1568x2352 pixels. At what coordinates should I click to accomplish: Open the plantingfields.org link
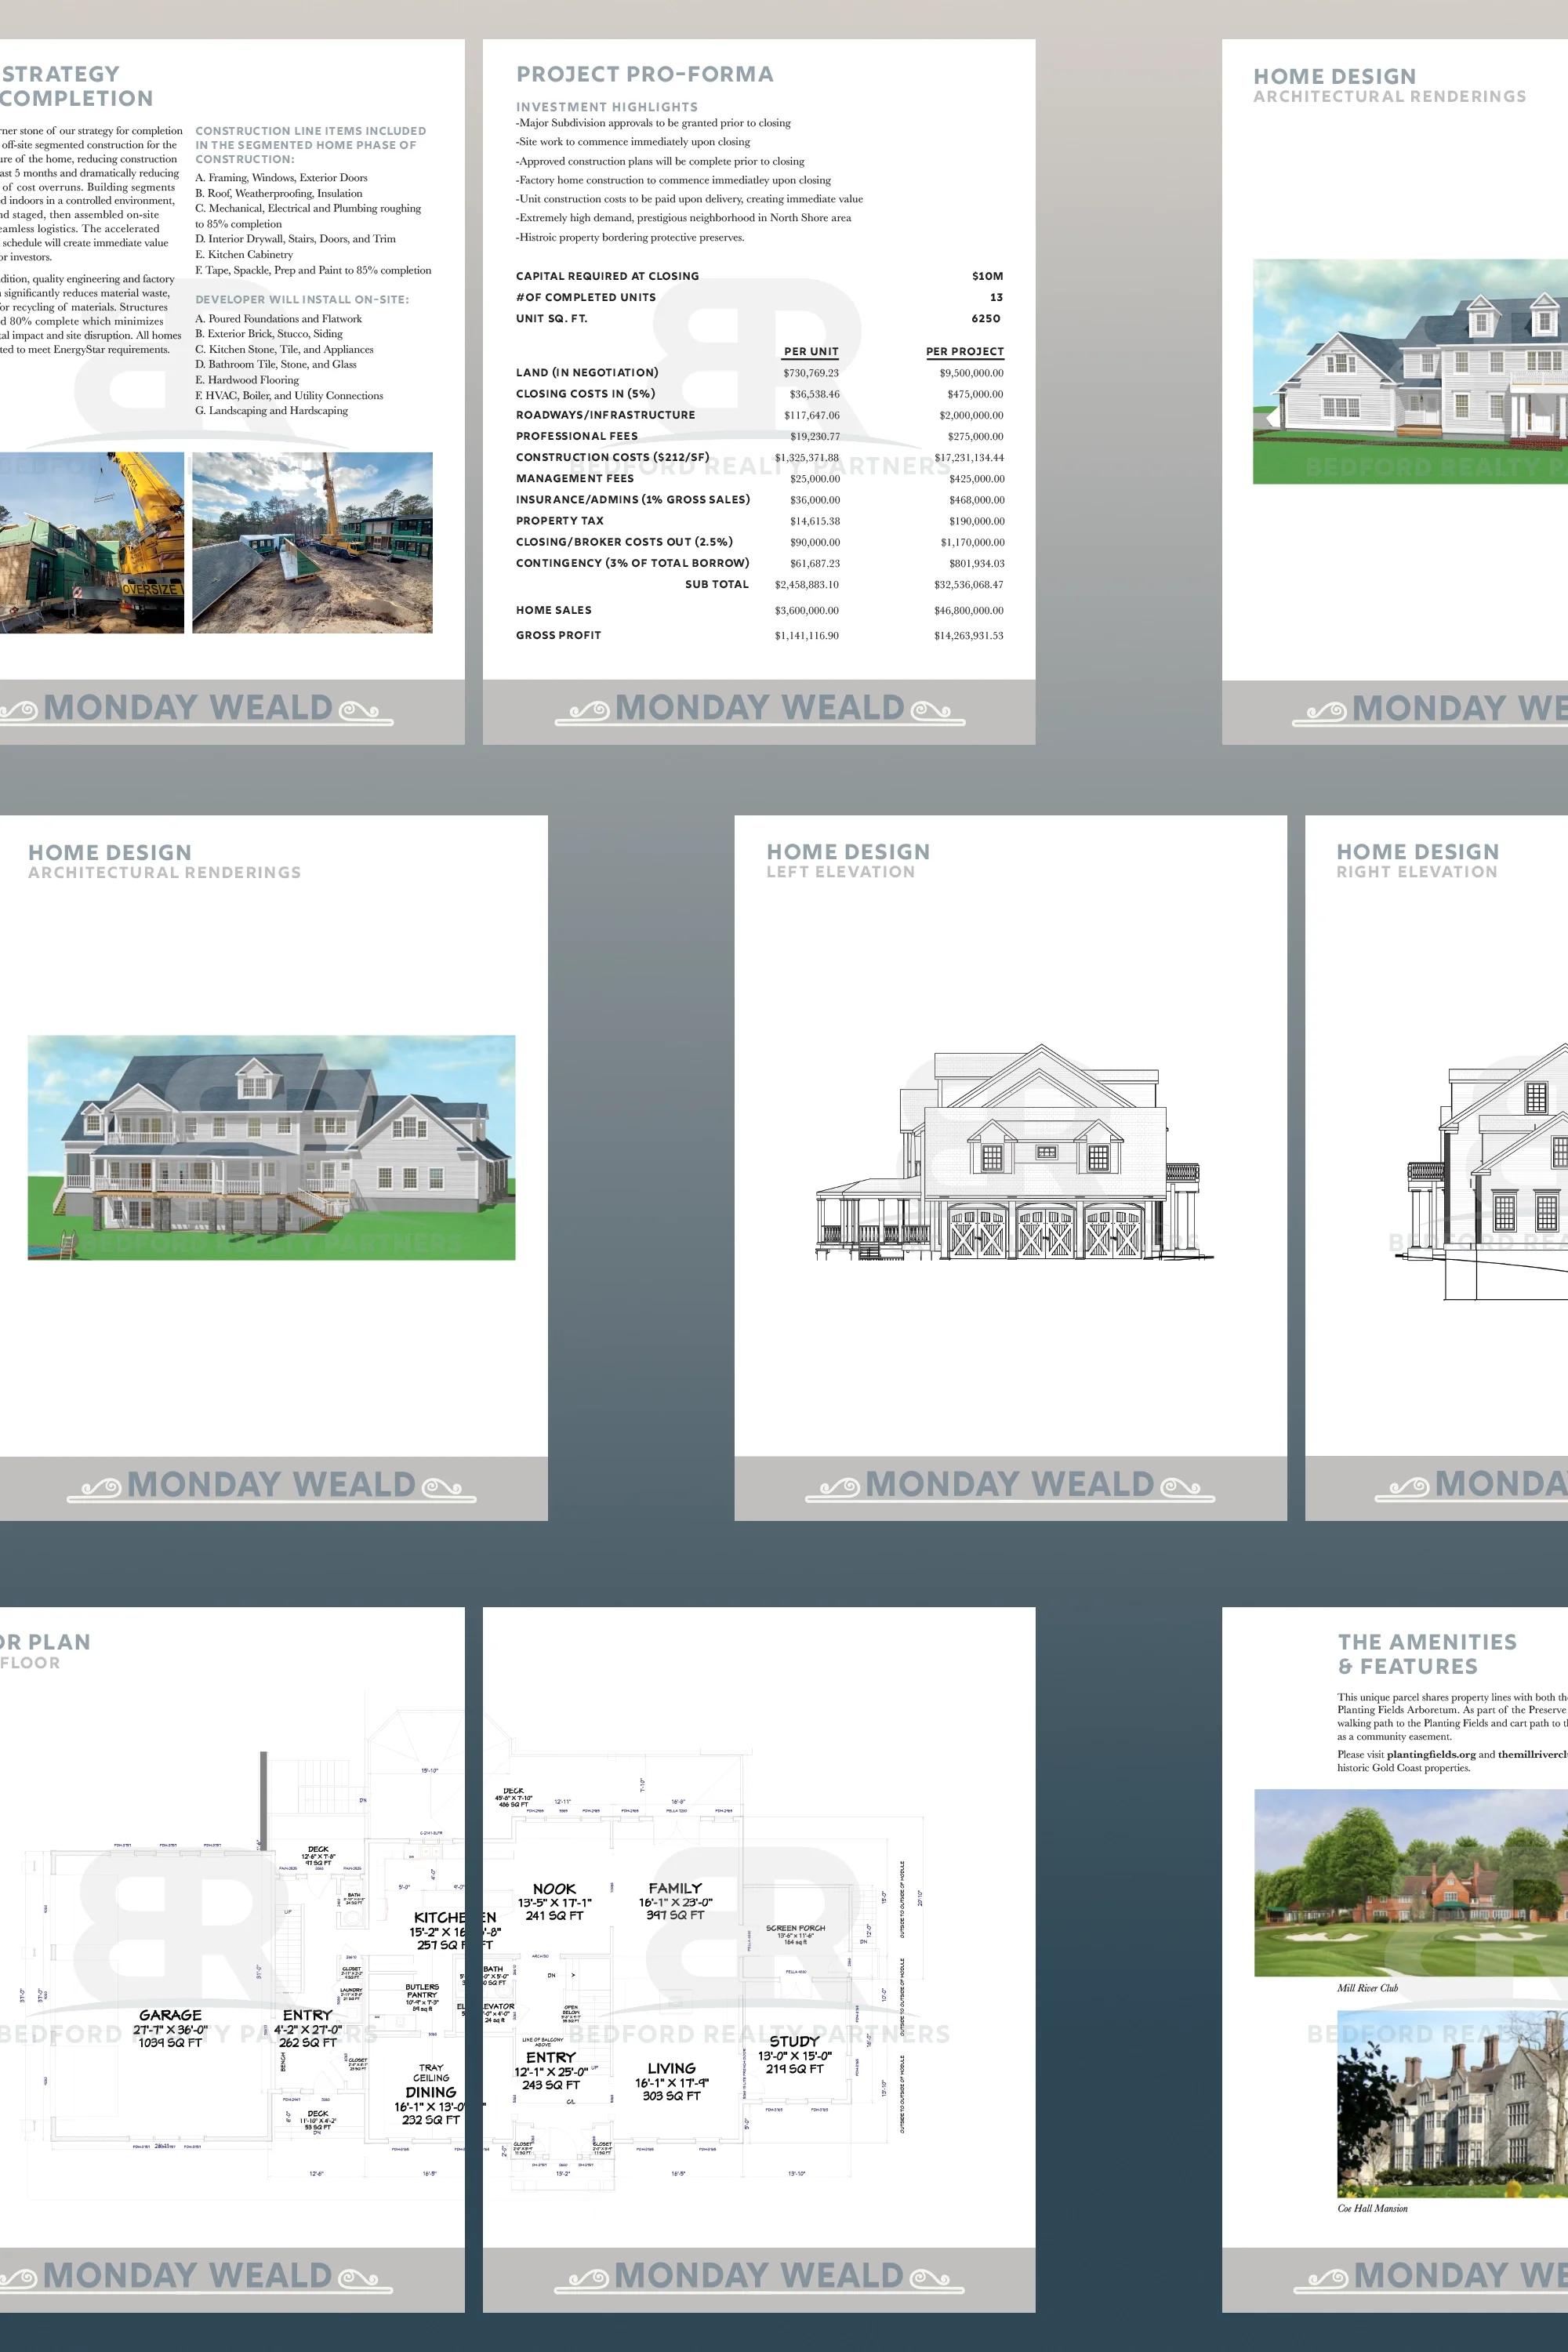[1432, 1755]
